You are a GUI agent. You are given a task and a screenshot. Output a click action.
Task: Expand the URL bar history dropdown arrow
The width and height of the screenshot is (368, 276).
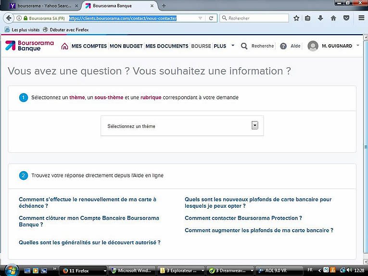201,18
